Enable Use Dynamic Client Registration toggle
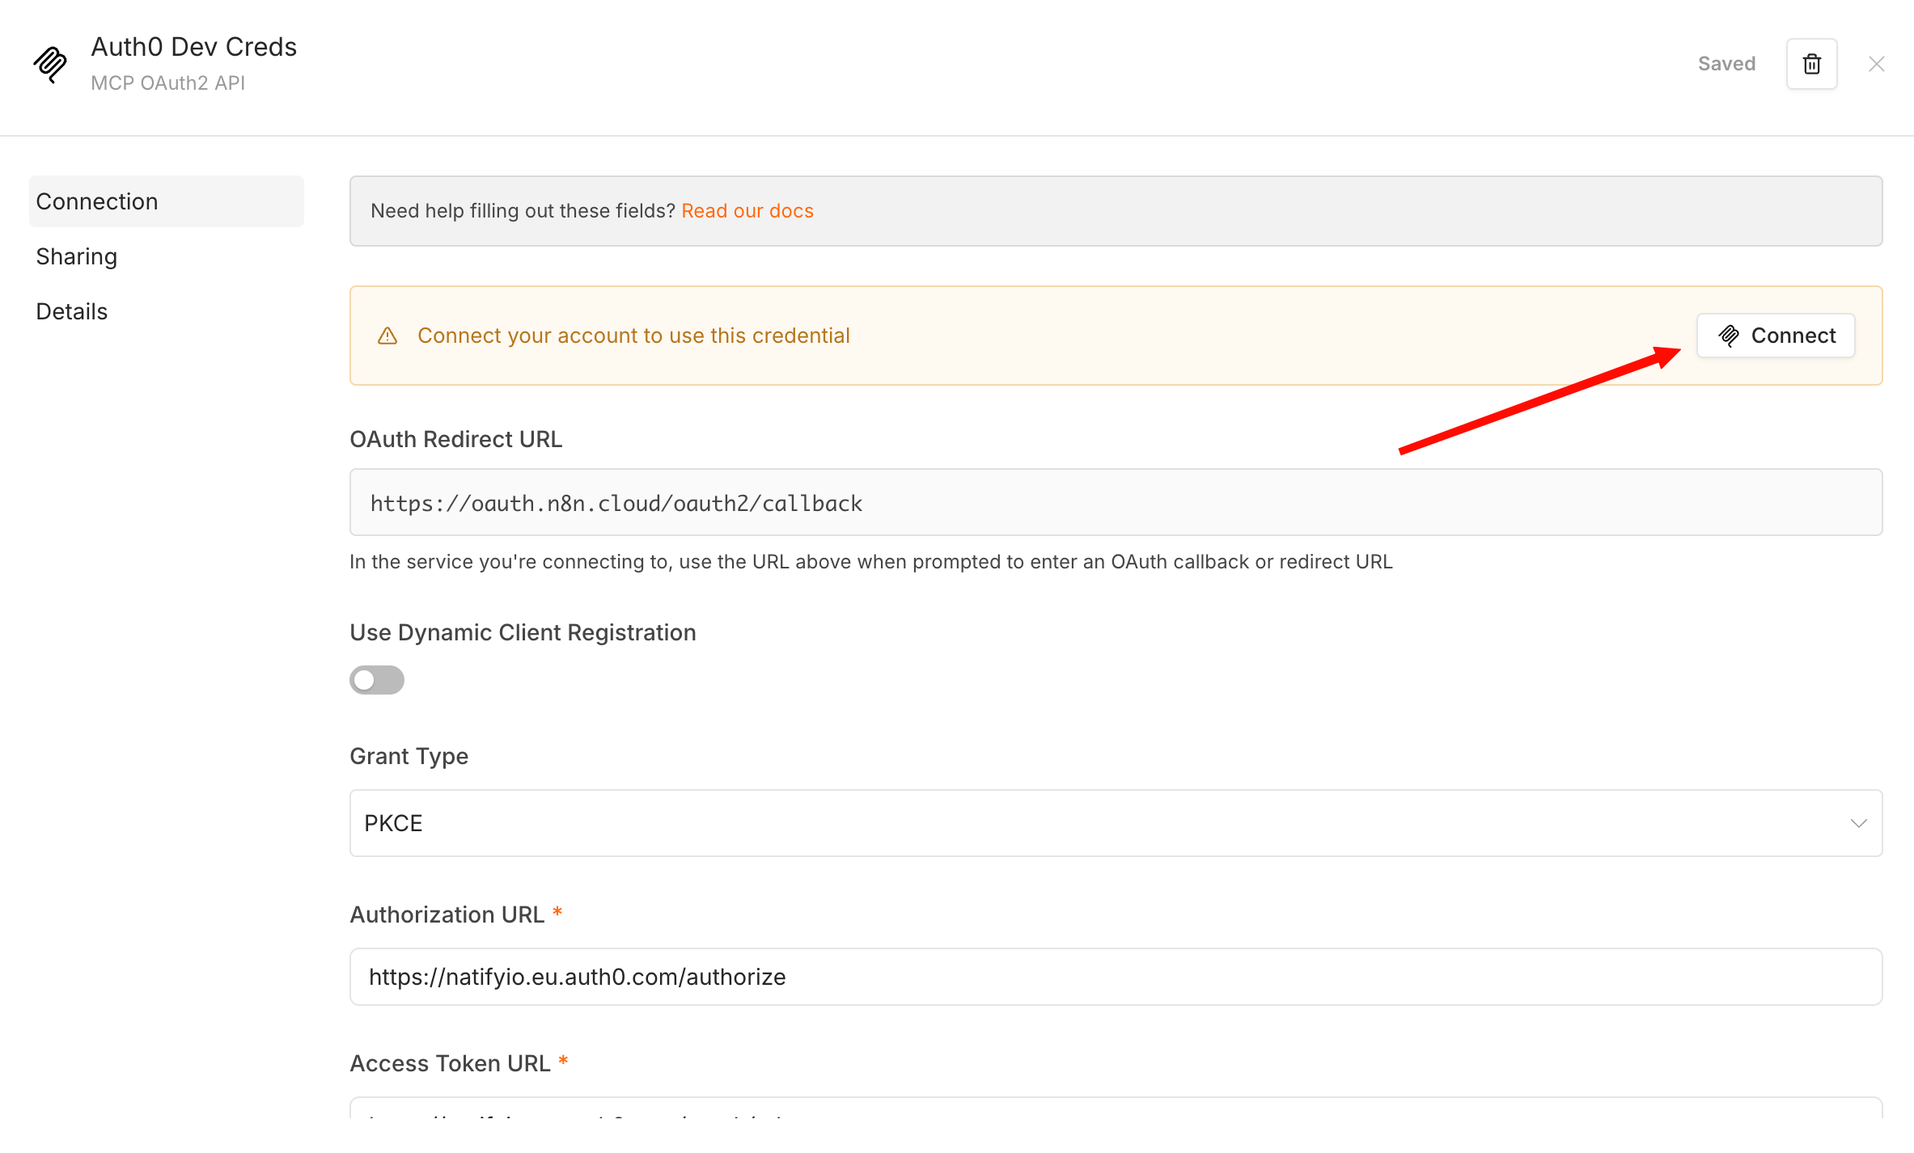This screenshot has height=1153, width=1914. click(x=377, y=680)
